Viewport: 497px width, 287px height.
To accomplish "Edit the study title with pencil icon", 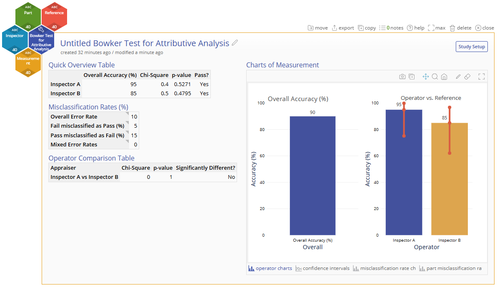I will (235, 43).
